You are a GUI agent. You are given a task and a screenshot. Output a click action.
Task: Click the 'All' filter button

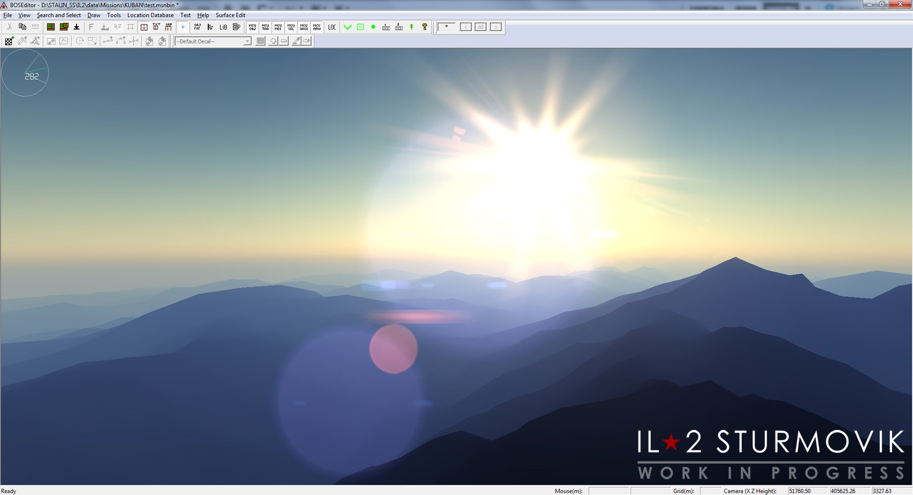coord(480,27)
